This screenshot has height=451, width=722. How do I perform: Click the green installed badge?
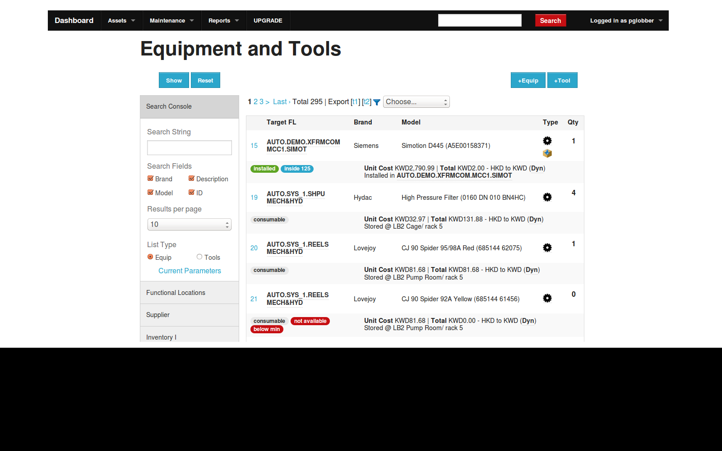click(264, 169)
